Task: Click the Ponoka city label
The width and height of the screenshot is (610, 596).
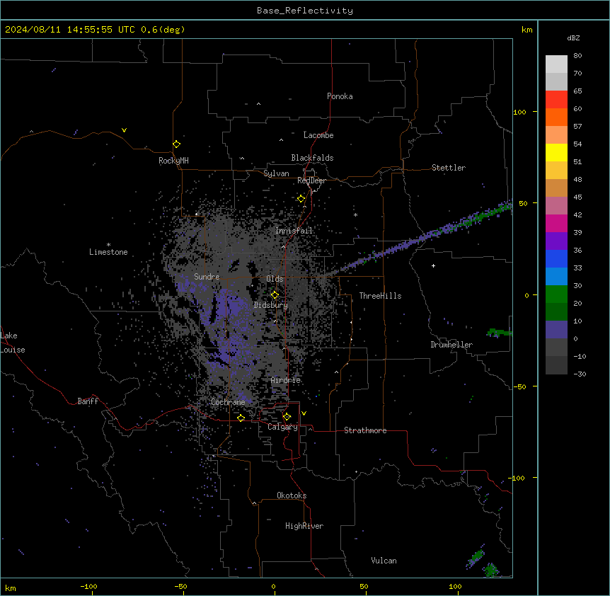Action: [340, 96]
